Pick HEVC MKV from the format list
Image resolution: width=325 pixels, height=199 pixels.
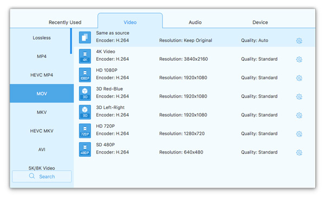pyautogui.click(x=42, y=131)
